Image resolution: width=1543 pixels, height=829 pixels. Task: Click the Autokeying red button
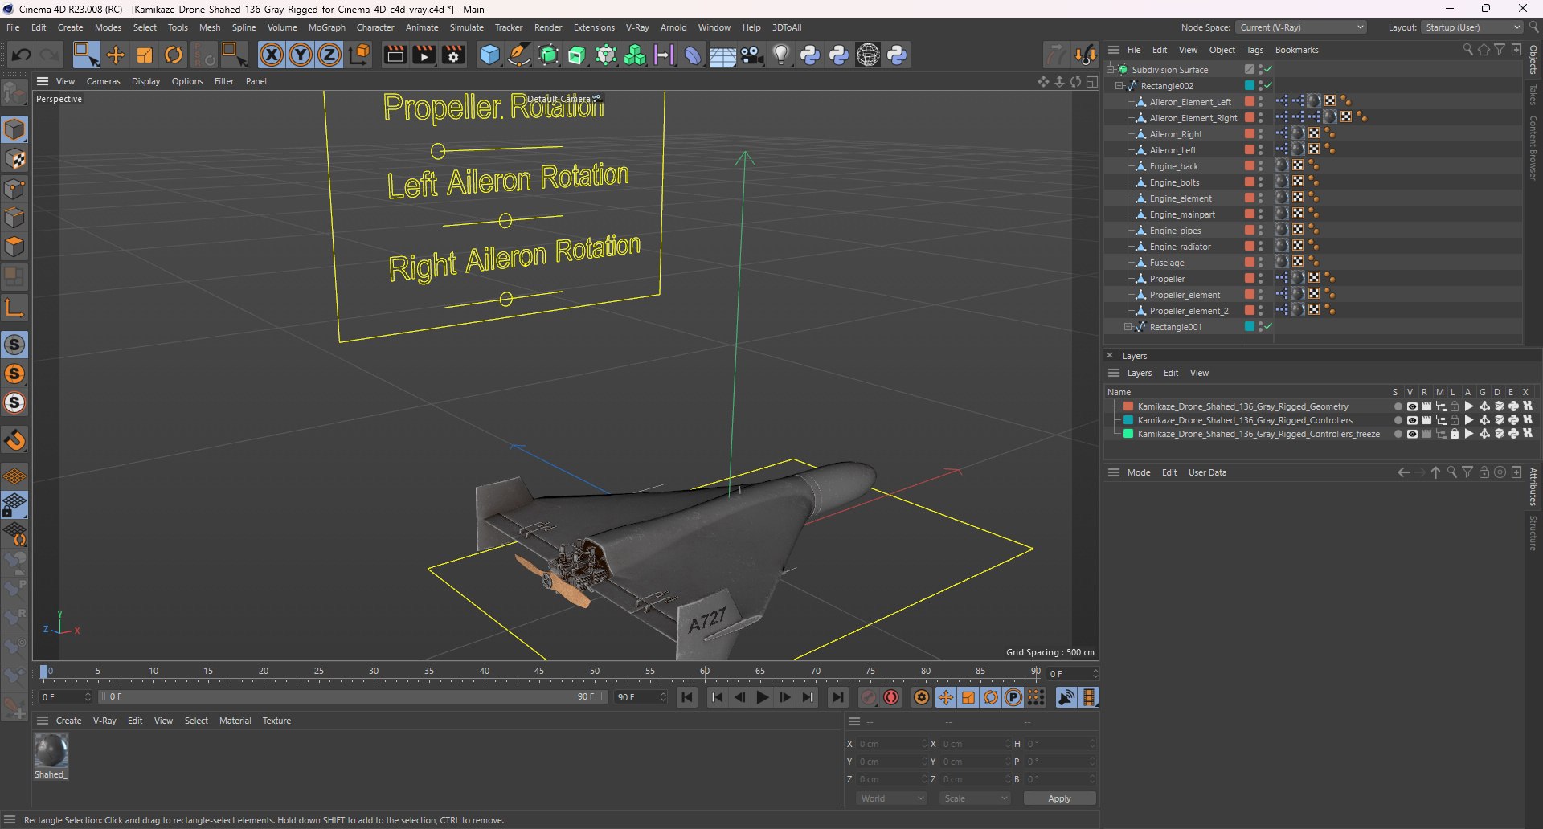point(891,697)
